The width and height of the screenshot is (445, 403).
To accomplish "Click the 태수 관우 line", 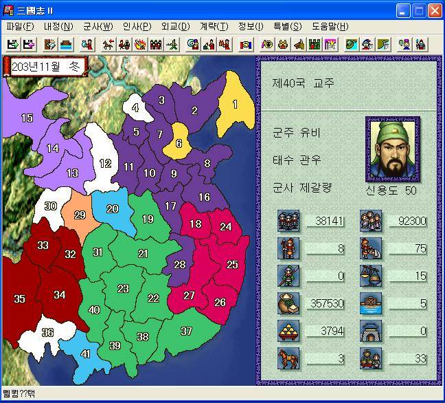I will point(297,160).
